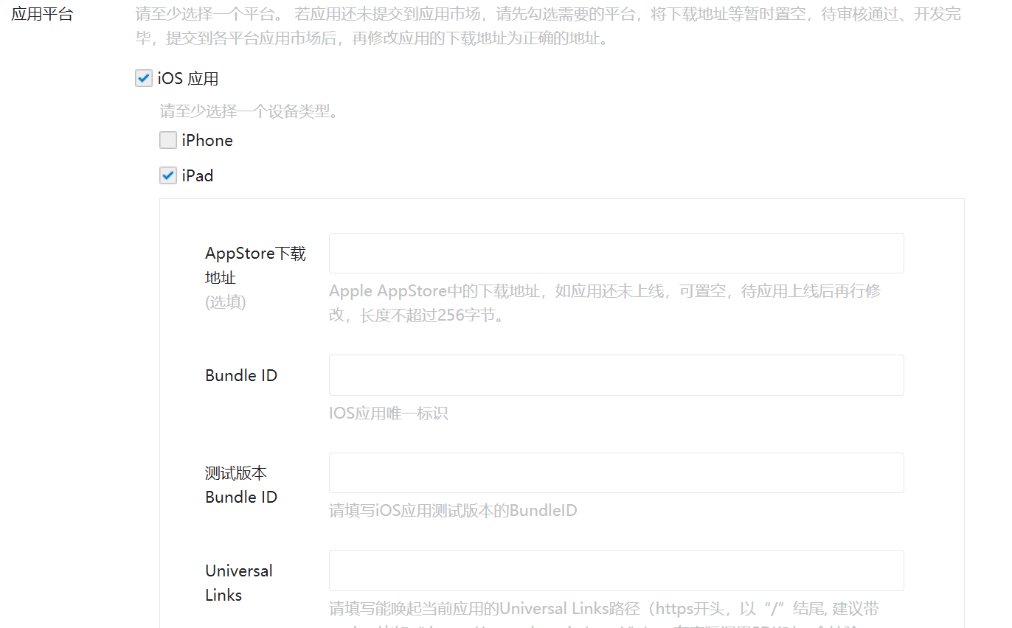1012x628 pixels.
Task: Untick the iPad device checkbox
Action: click(168, 176)
